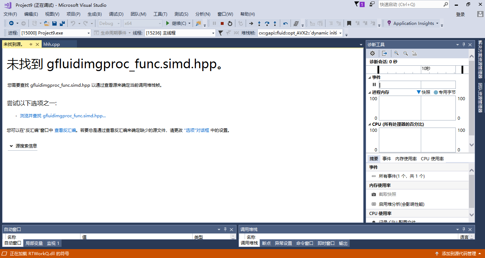Step Into the next statement
This screenshot has width=485, height=258.
click(x=259, y=23)
